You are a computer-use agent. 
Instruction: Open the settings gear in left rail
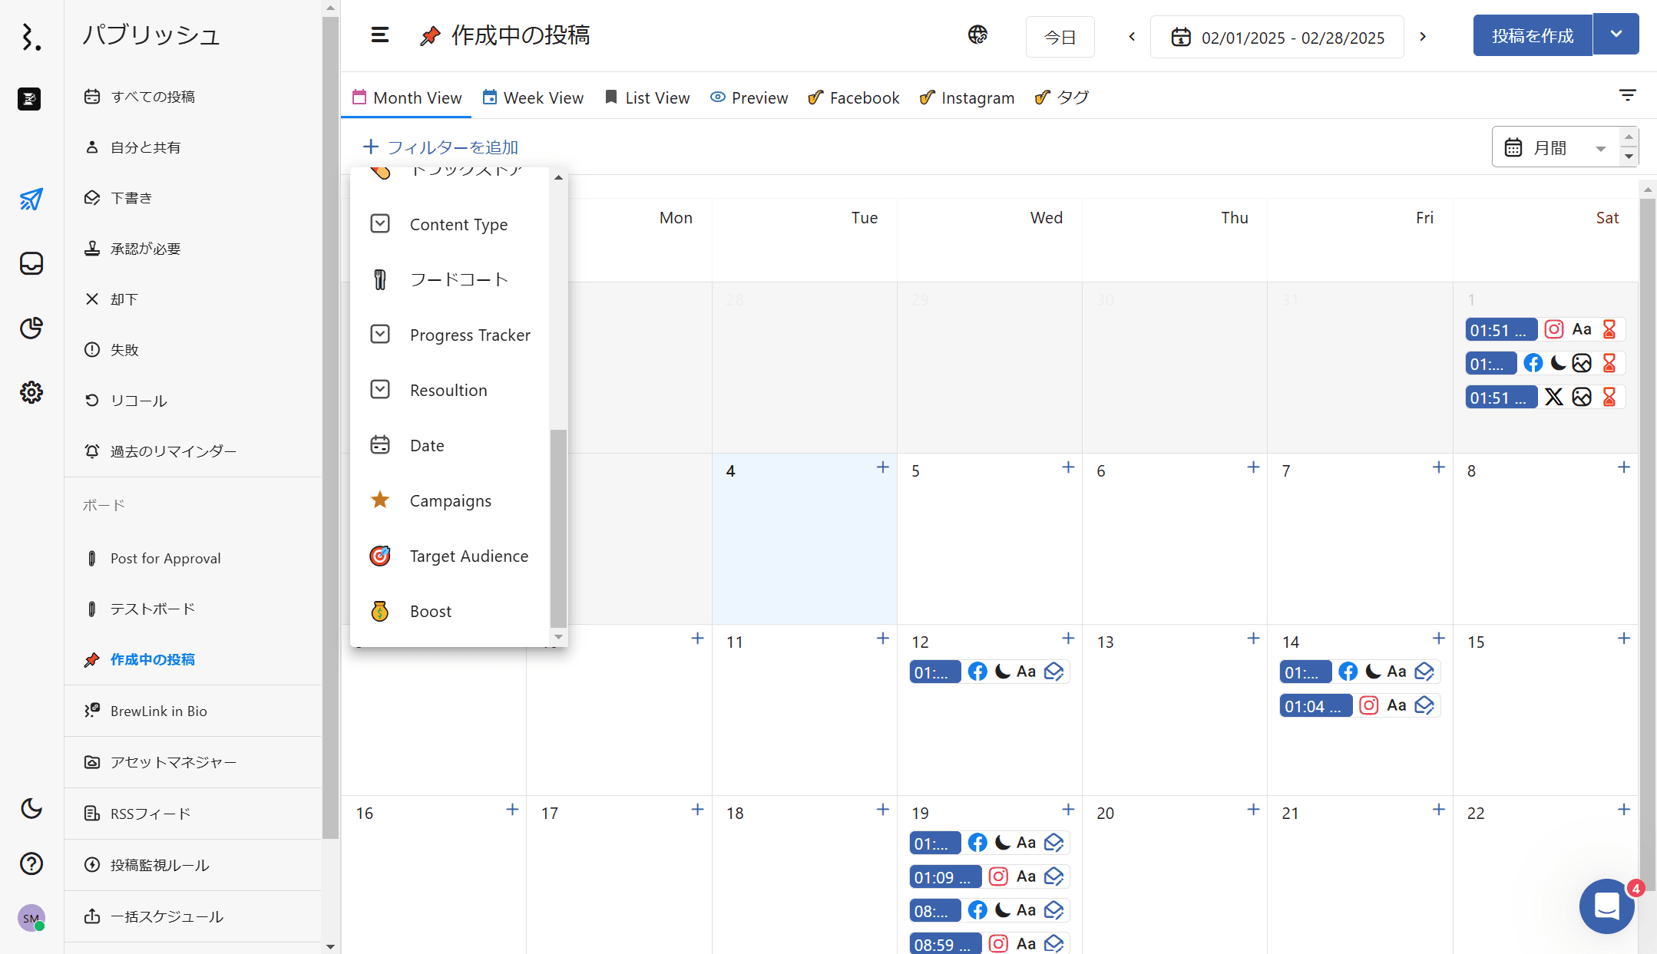coord(31,392)
